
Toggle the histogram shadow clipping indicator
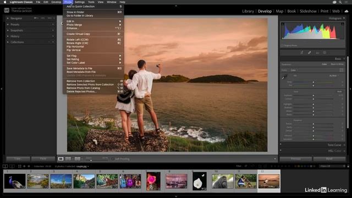[283, 24]
